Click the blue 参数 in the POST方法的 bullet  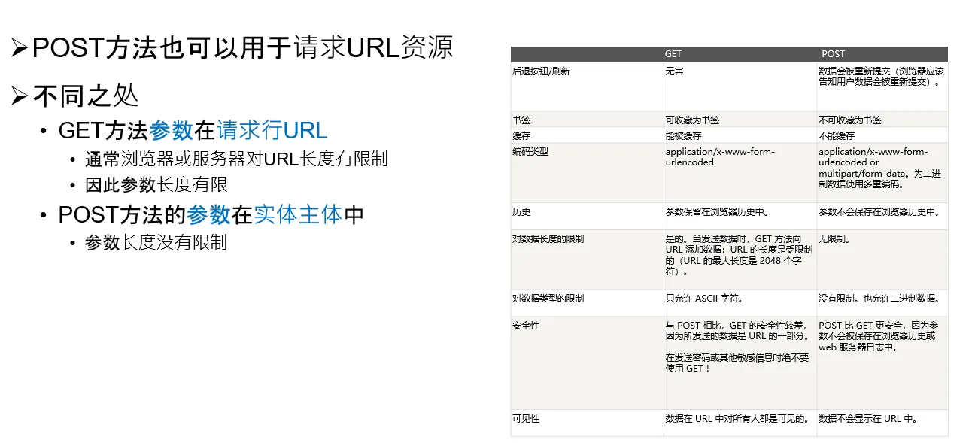click(208, 214)
